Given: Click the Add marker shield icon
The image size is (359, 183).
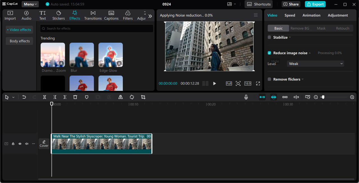Looking at the screenshot, I should 87,97.
